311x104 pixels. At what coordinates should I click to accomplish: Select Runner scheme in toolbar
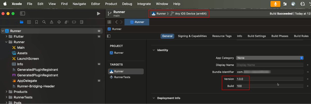[x=159, y=13]
